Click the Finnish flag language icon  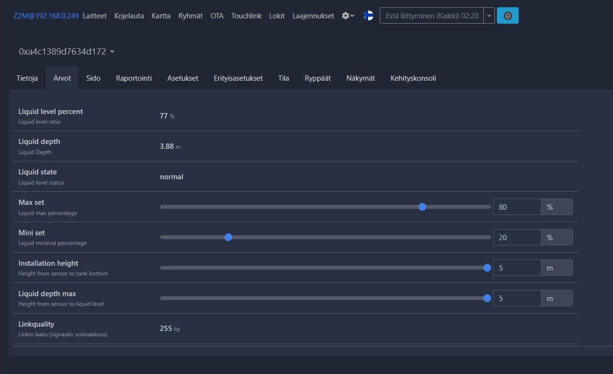368,15
